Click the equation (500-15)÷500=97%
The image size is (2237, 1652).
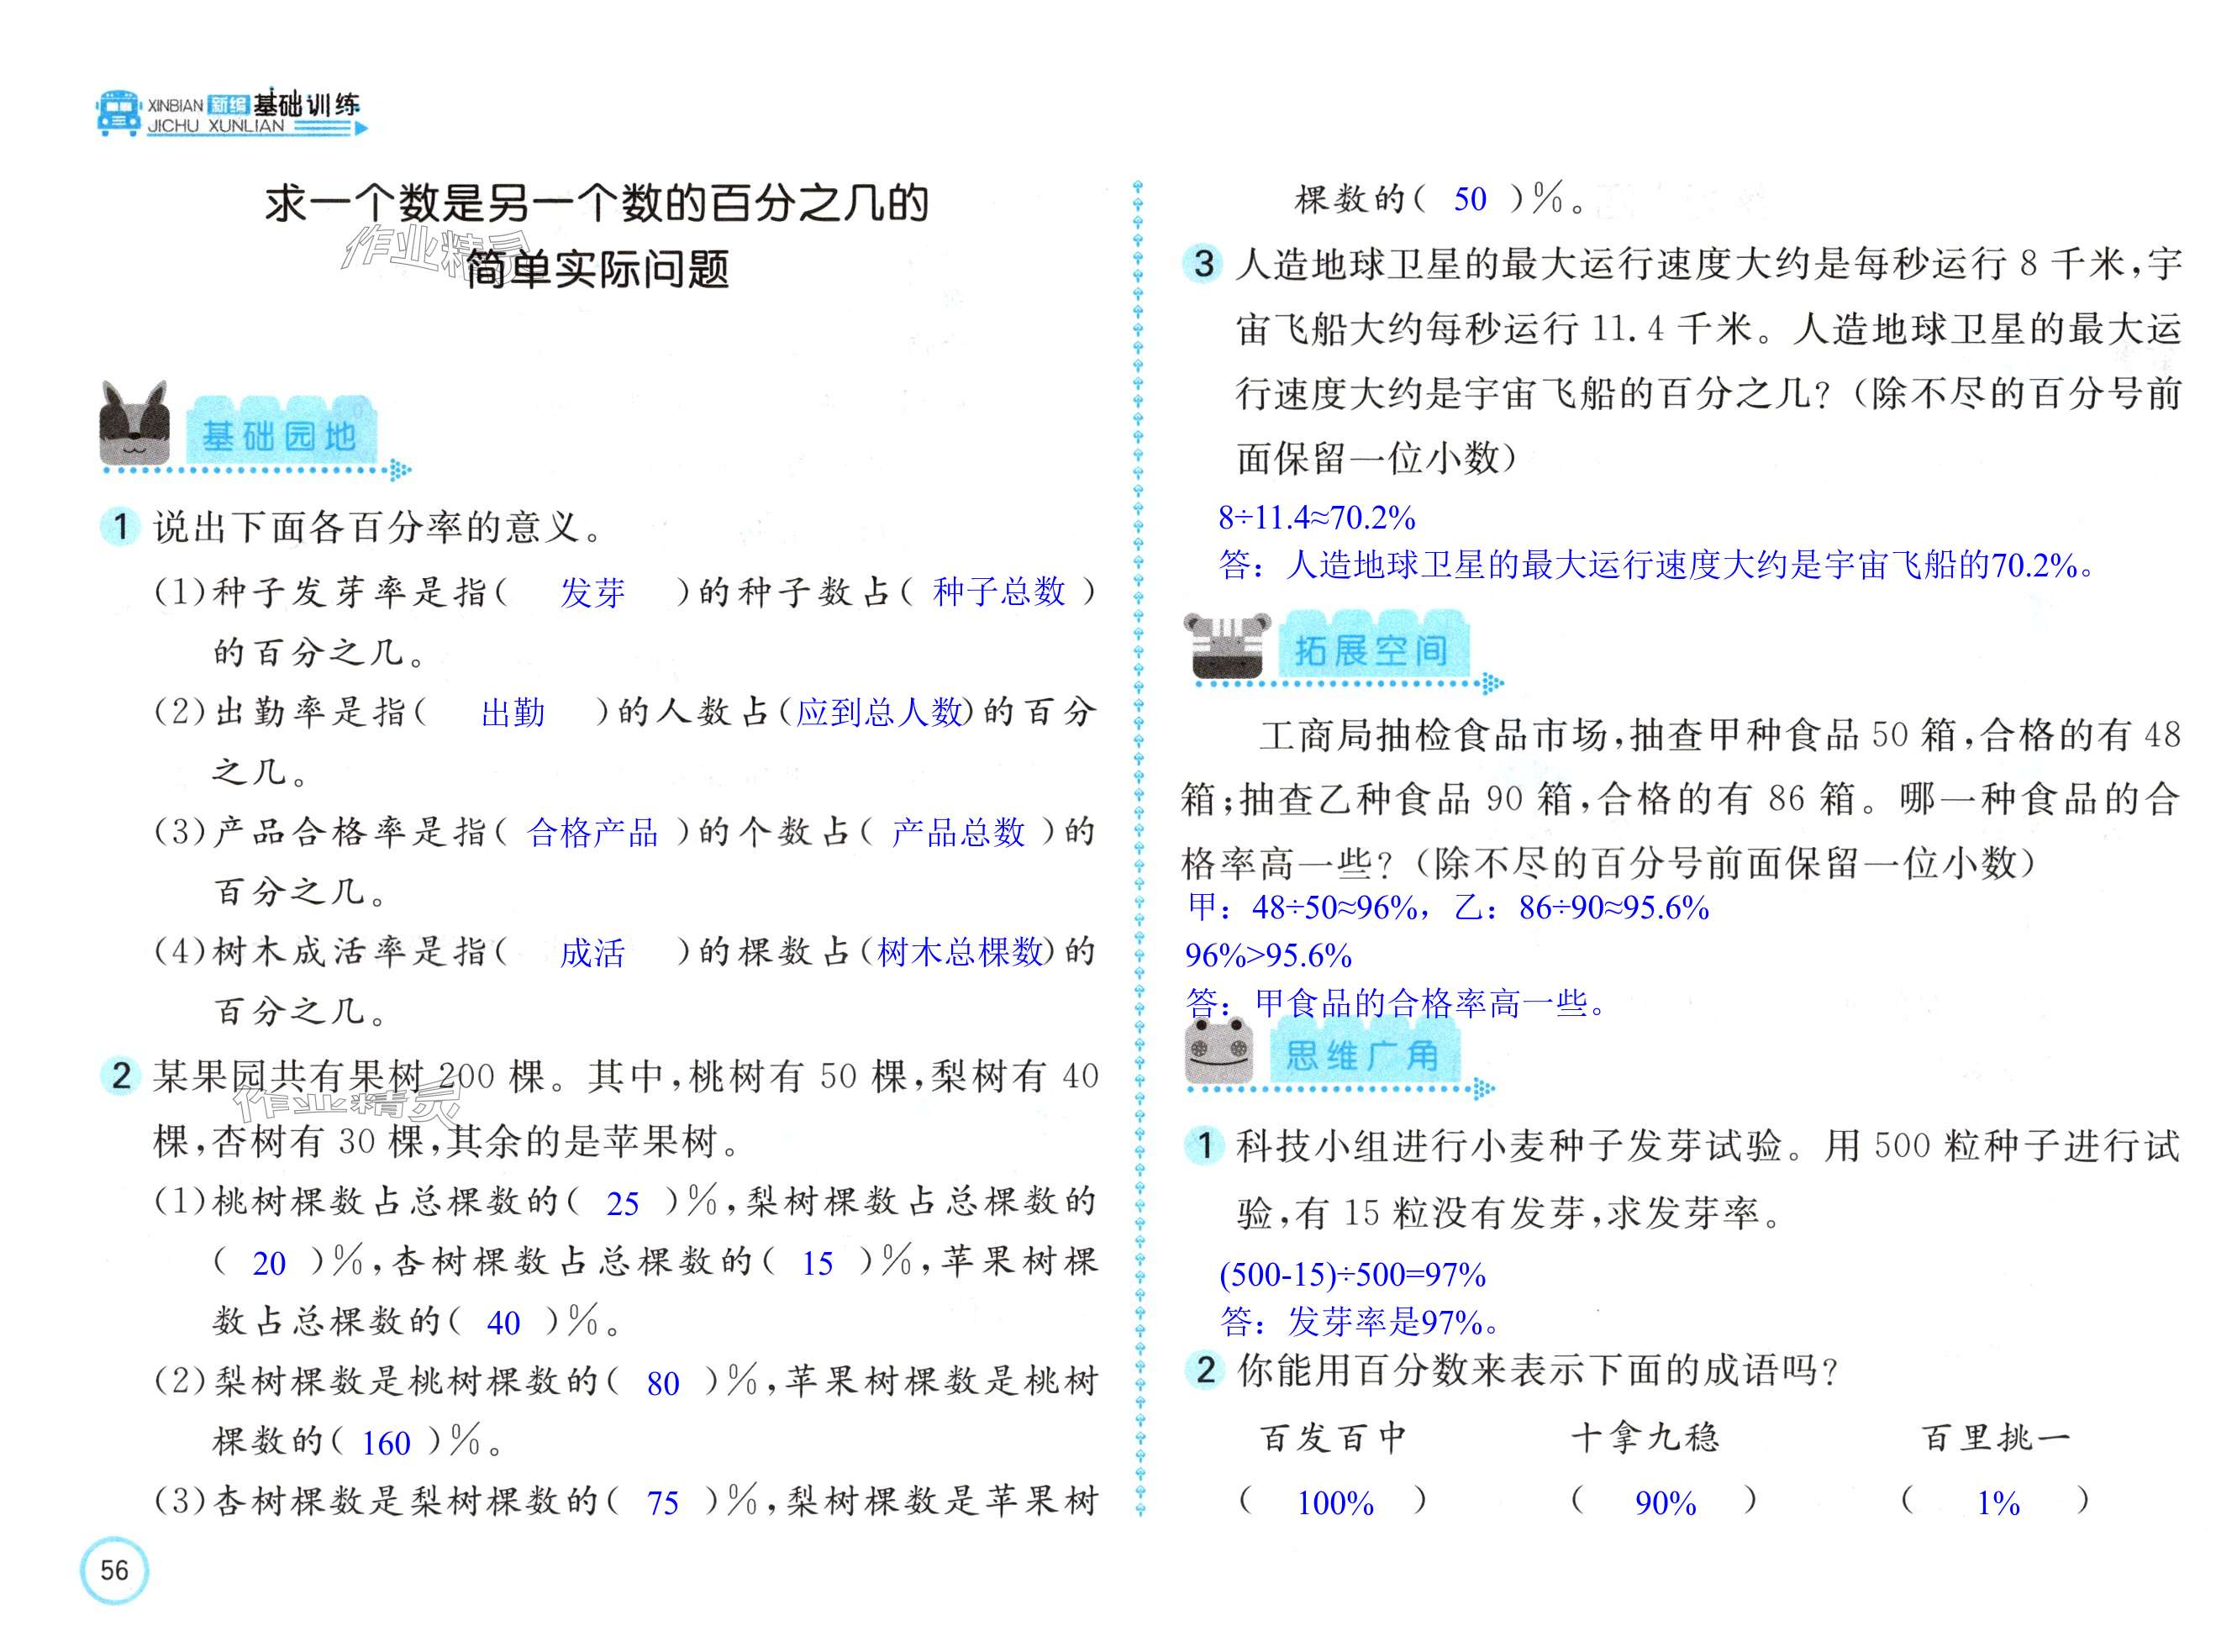(1353, 1275)
